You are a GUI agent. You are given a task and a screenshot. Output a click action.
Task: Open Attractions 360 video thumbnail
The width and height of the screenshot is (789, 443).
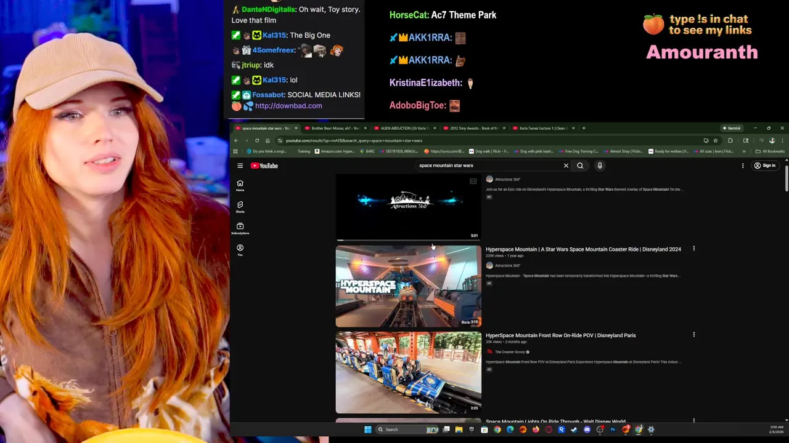point(408,207)
